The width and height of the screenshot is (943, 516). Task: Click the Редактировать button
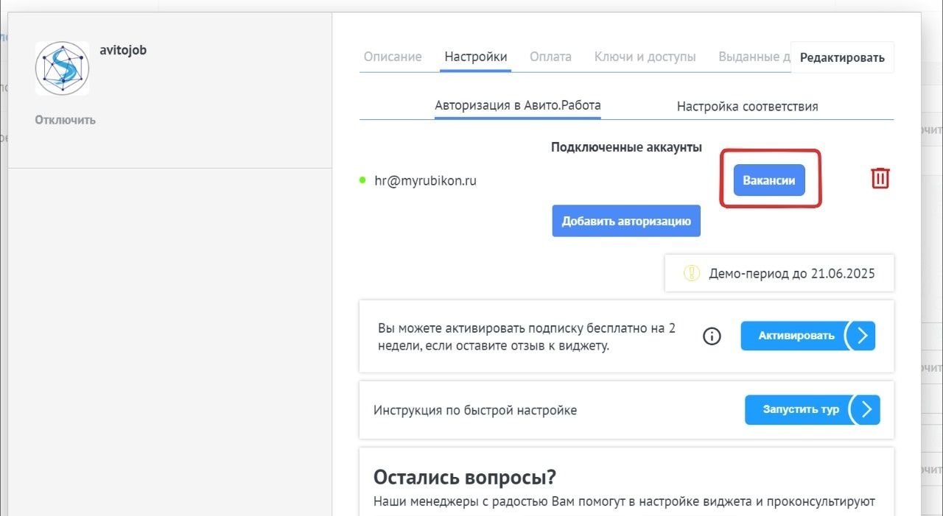842,57
